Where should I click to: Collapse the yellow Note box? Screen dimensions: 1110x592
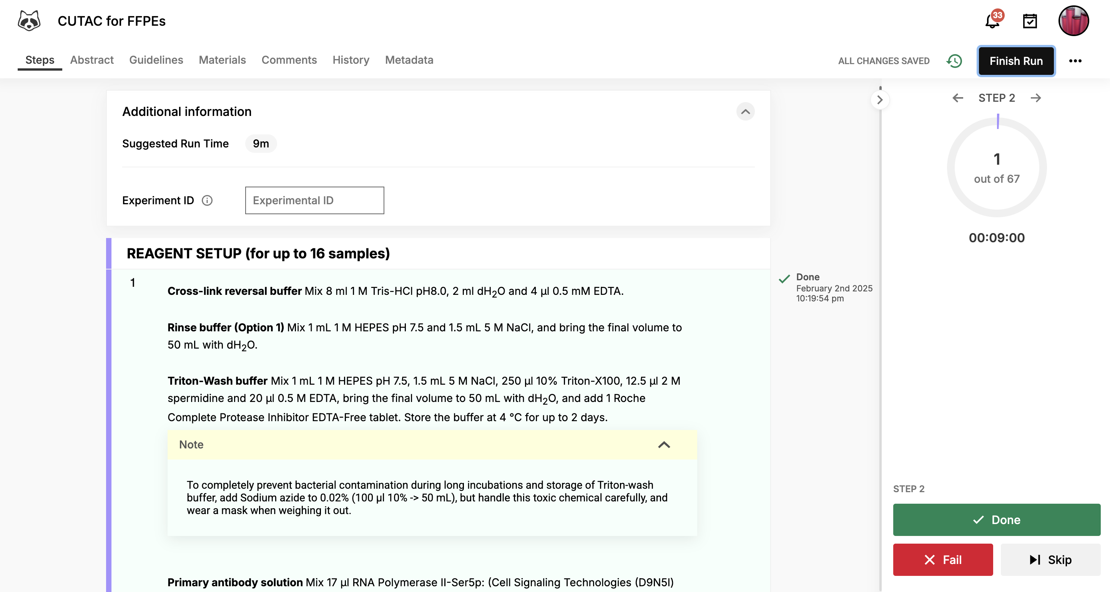click(665, 445)
